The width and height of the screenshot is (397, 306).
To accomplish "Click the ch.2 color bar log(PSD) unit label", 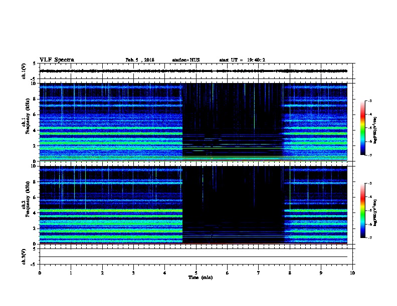I will 376,212.
